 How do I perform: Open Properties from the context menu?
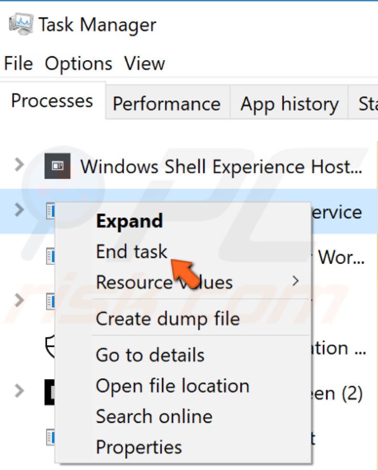(x=139, y=447)
